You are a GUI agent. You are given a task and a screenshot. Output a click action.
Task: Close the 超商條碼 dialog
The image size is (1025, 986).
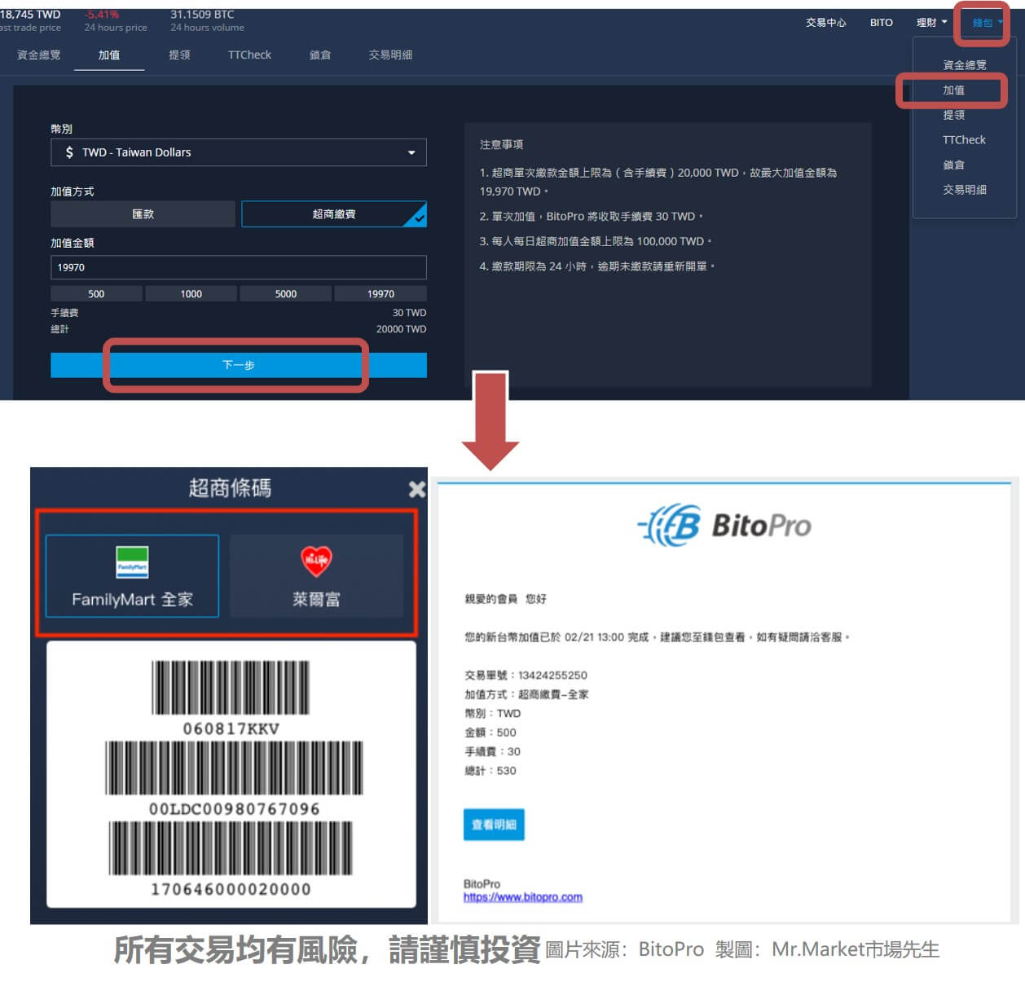pyautogui.click(x=416, y=489)
